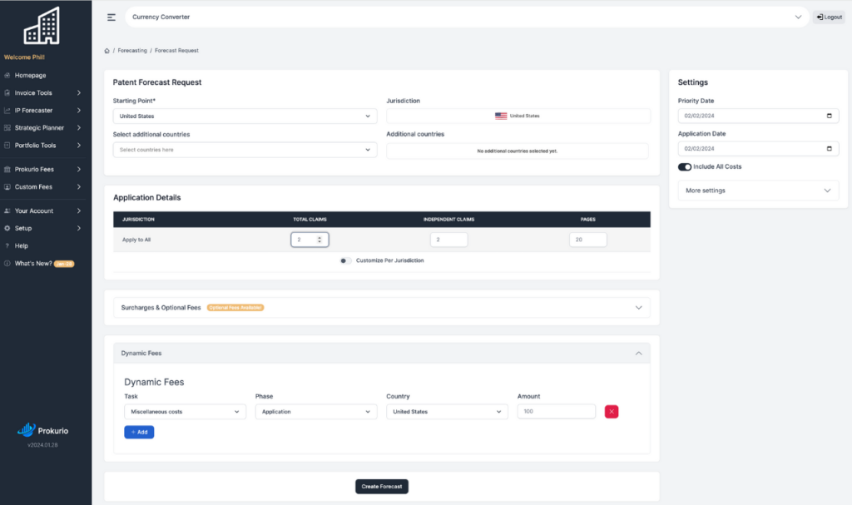The height and width of the screenshot is (505, 852).
Task: Click the Your Account people icon
Action: point(7,211)
